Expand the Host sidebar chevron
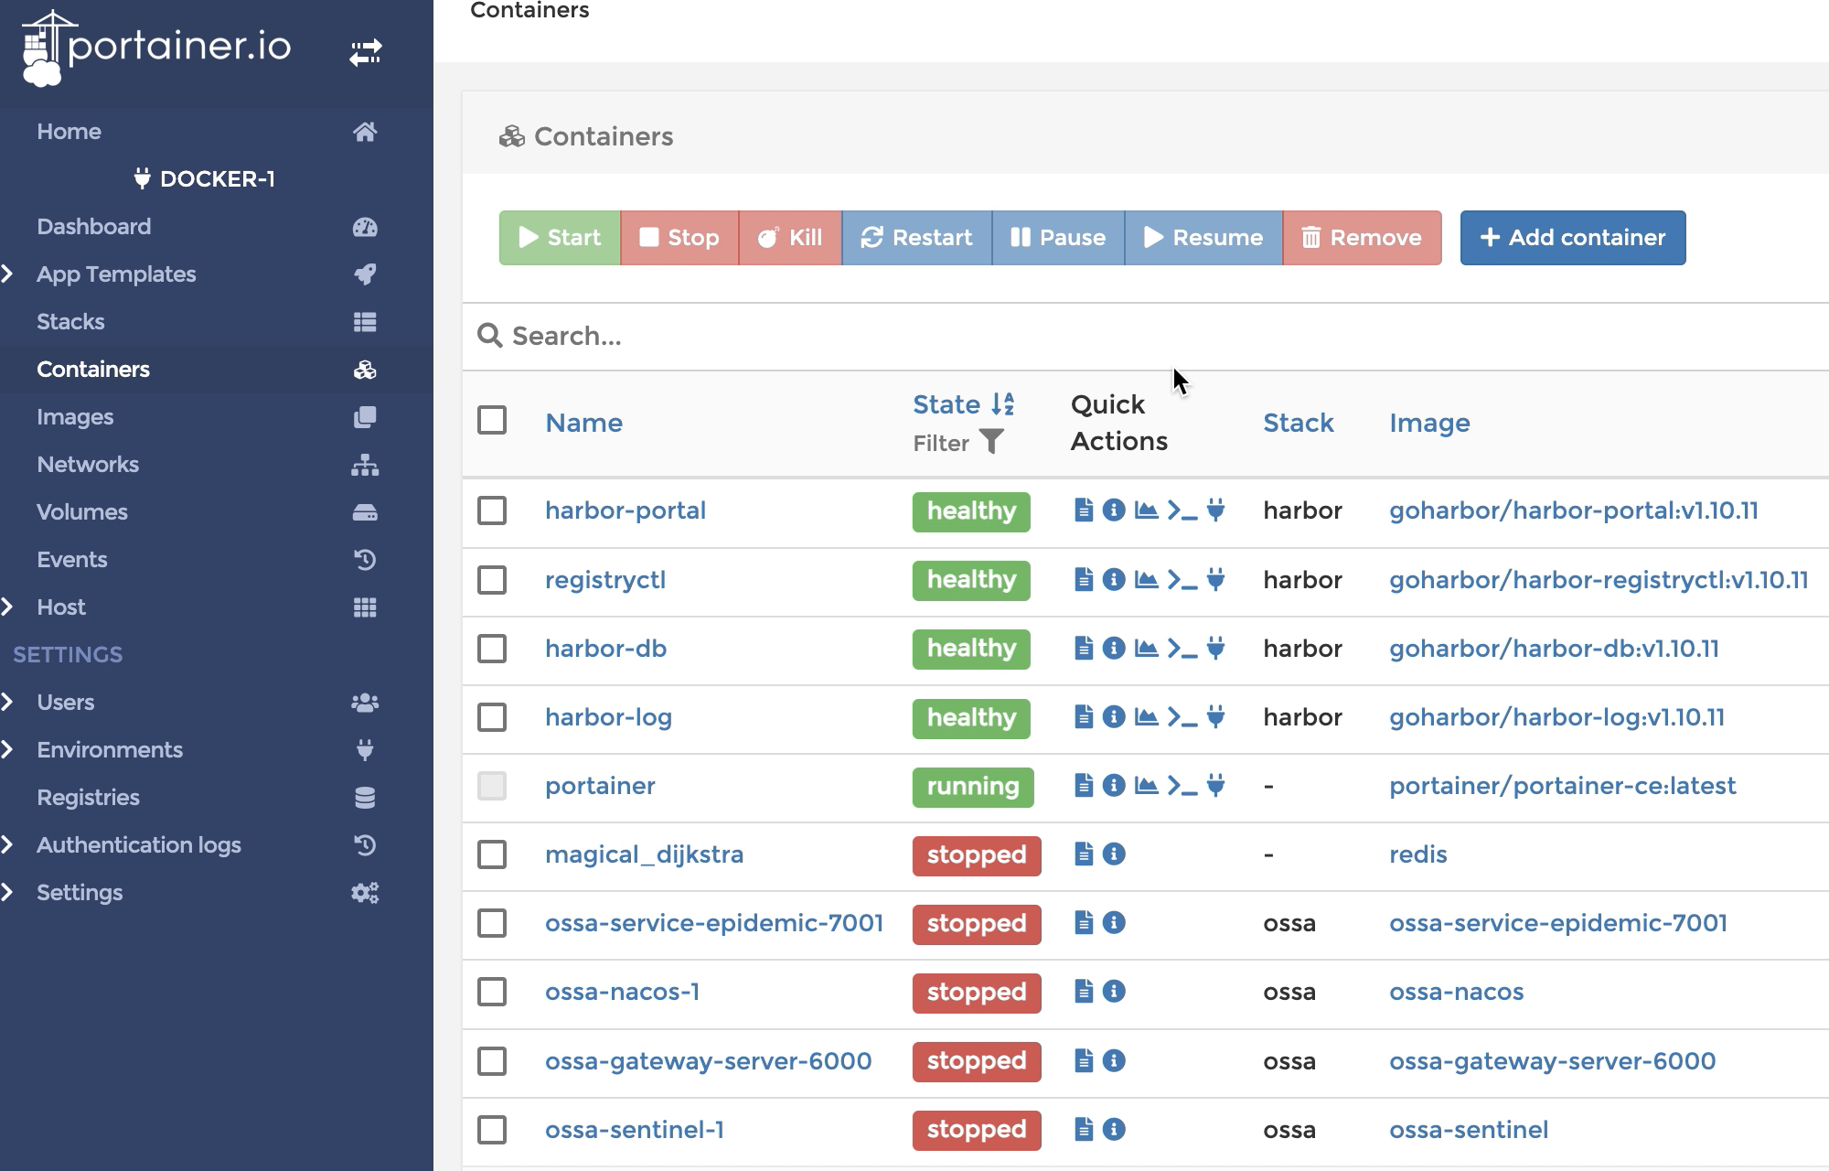This screenshot has width=1829, height=1171. pos(7,607)
